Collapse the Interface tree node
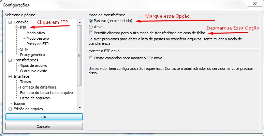264x136 pixels. pyautogui.click(x=10, y=76)
